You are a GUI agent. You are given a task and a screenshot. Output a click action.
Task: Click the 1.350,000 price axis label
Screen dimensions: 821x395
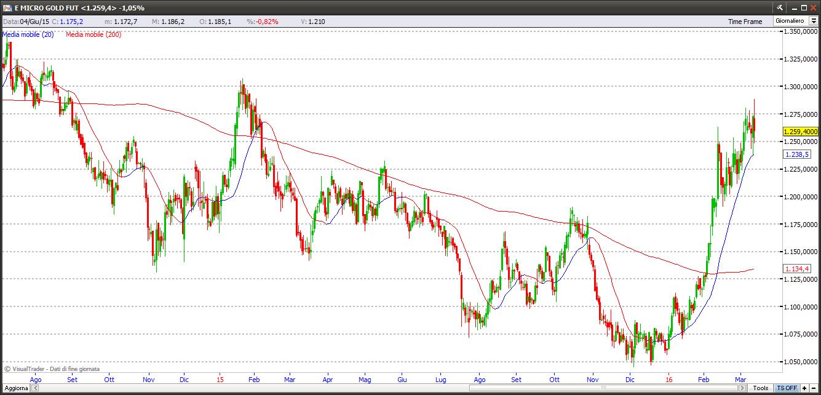(x=799, y=32)
